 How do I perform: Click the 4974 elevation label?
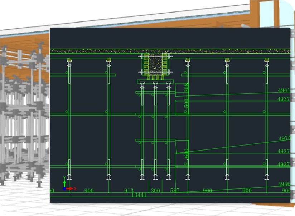[284, 138]
